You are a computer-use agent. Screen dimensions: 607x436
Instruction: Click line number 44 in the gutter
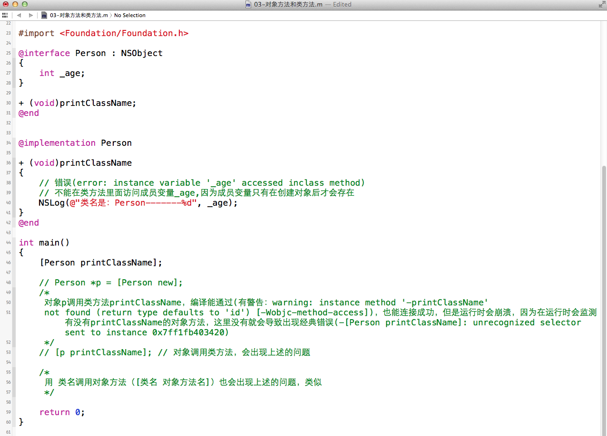point(9,243)
